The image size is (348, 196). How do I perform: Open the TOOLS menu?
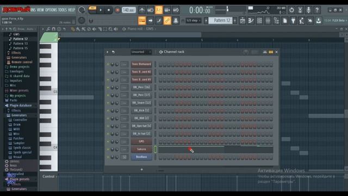click(63, 10)
